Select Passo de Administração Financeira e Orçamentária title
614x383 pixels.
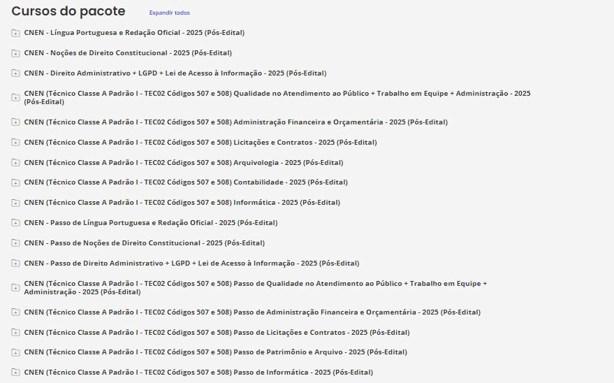tap(251, 312)
